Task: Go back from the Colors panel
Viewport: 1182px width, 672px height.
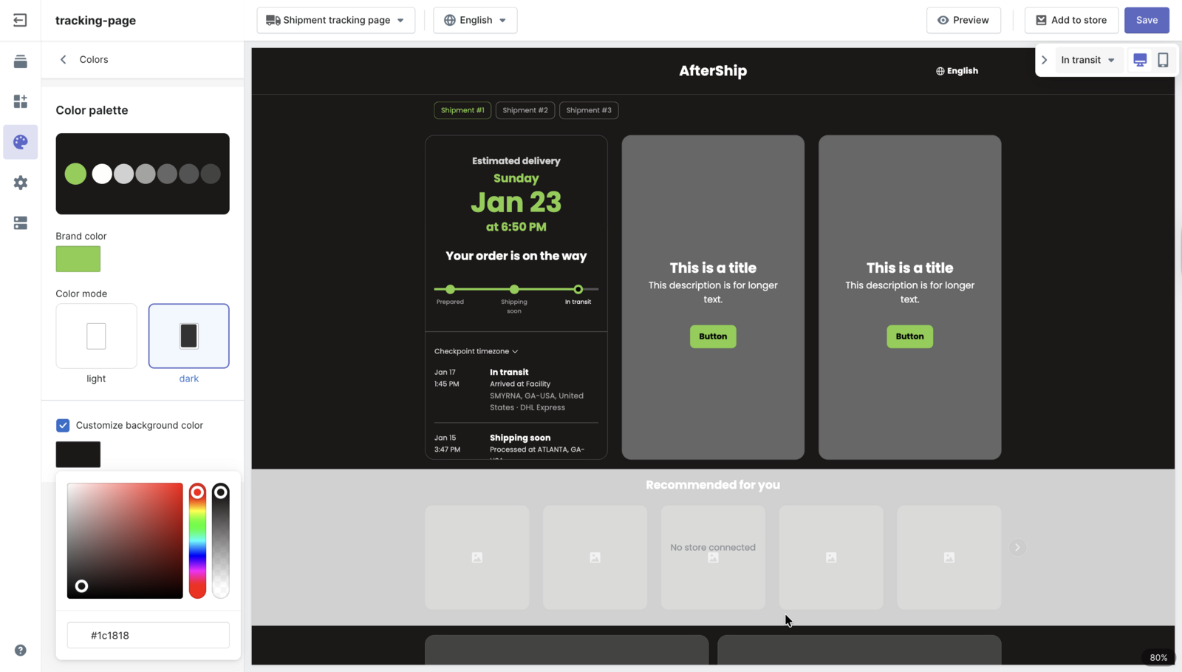Action: tap(64, 59)
